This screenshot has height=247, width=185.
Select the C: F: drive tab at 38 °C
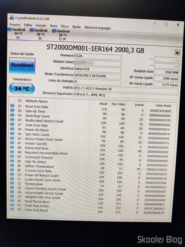[x=61, y=35]
